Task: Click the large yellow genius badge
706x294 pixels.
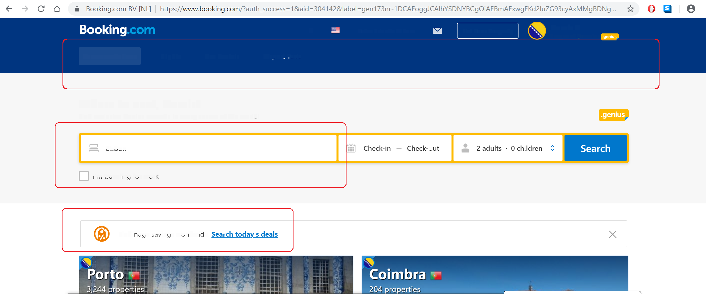Action: click(x=613, y=115)
